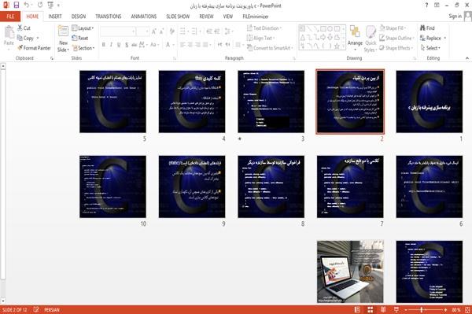472x314 pixels.
Task: Toggle Bold formatting button
Action: 103,45
